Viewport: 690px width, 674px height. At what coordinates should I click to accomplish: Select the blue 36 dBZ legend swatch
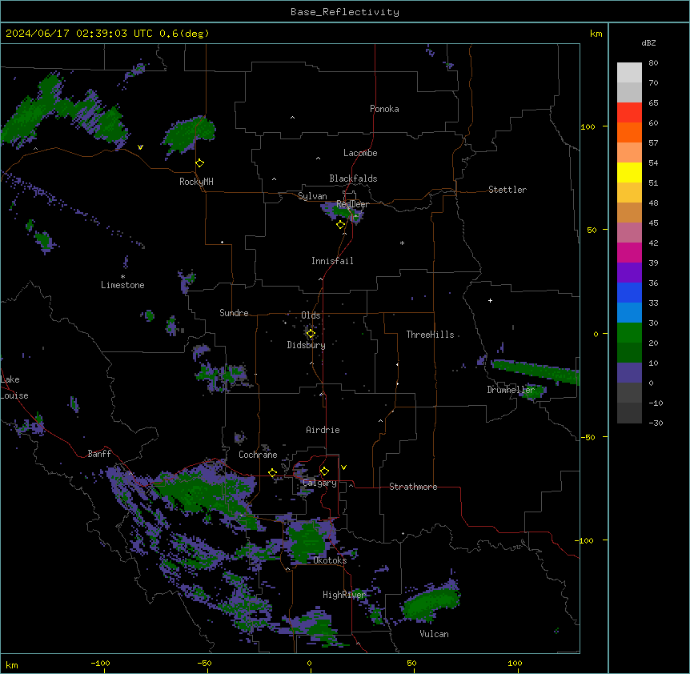pyautogui.click(x=629, y=292)
